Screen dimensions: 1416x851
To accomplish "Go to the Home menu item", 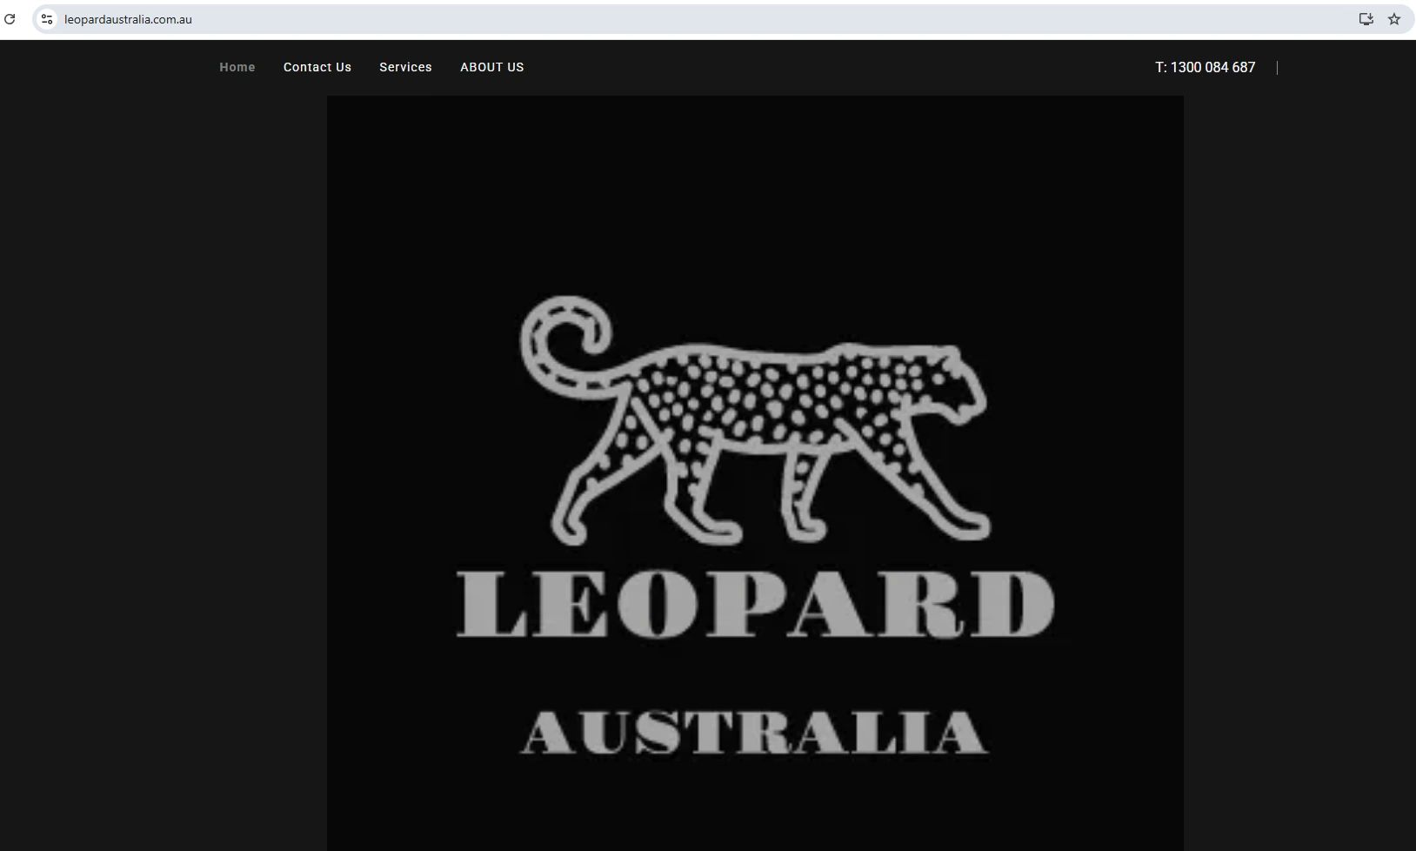I will tap(237, 67).
